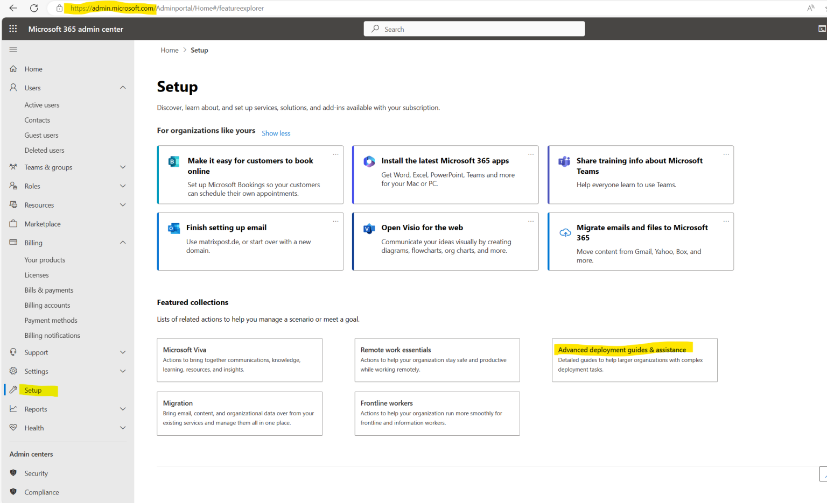
Task: Expand the Roles section chevron
Action: (x=123, y=186)
